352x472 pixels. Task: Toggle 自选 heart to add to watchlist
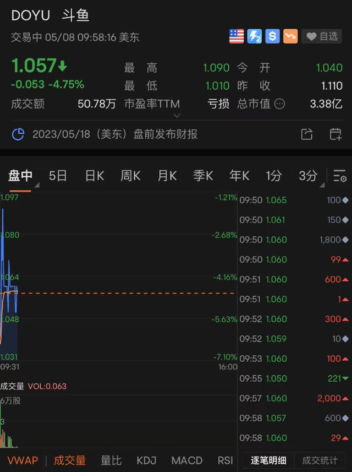pyautogui.click(x=323, y=36)
